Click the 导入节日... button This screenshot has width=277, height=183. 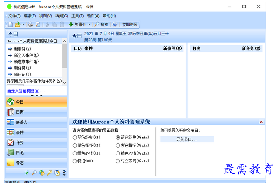point(187,139)
